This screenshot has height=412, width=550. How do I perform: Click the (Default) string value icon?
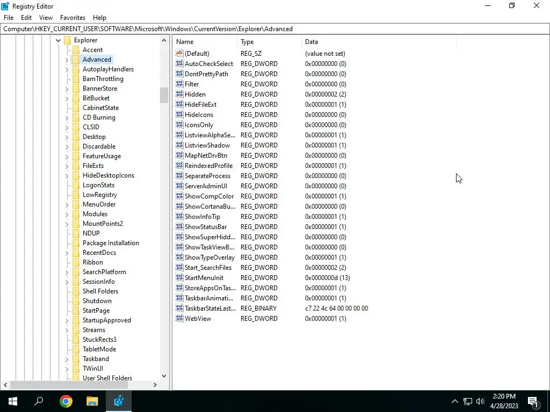pyautogui.click(x=179, y=53)
